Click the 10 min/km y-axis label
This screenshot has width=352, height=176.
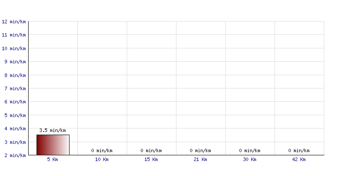14,48
